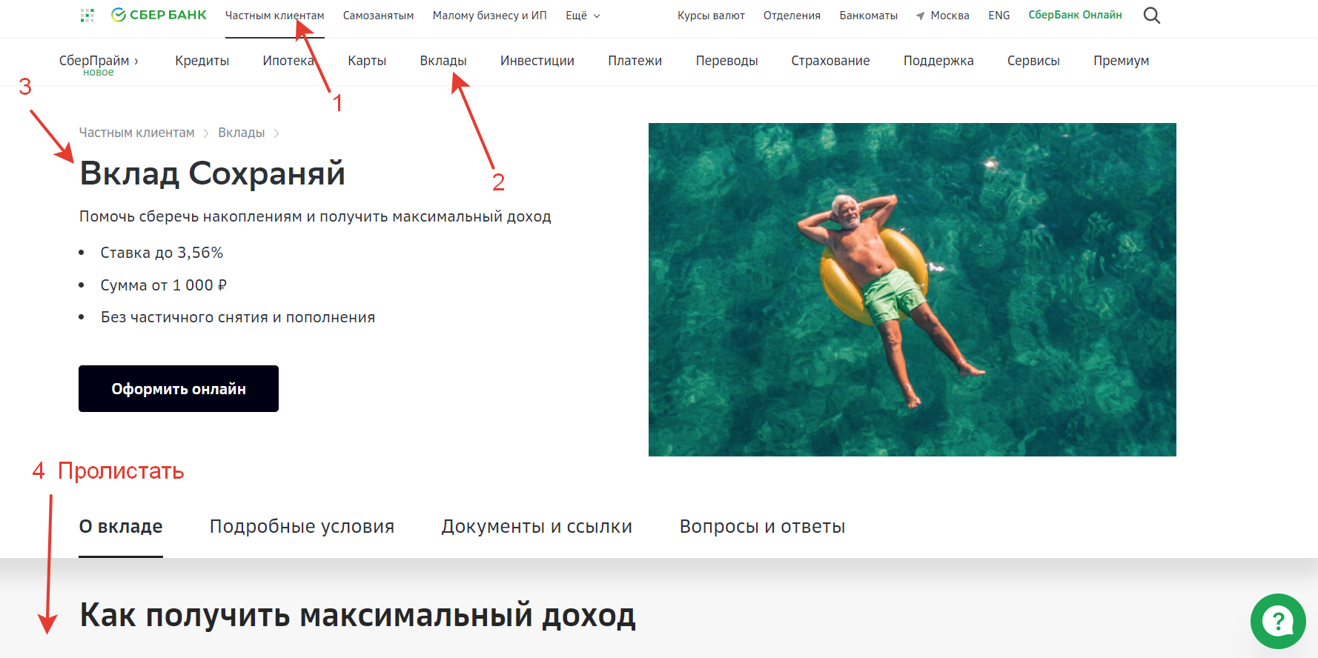
Task: Open Курсы валют link
Action: (711, 16)
